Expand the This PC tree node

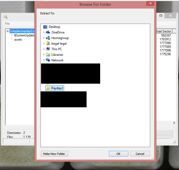pos(44,49)
